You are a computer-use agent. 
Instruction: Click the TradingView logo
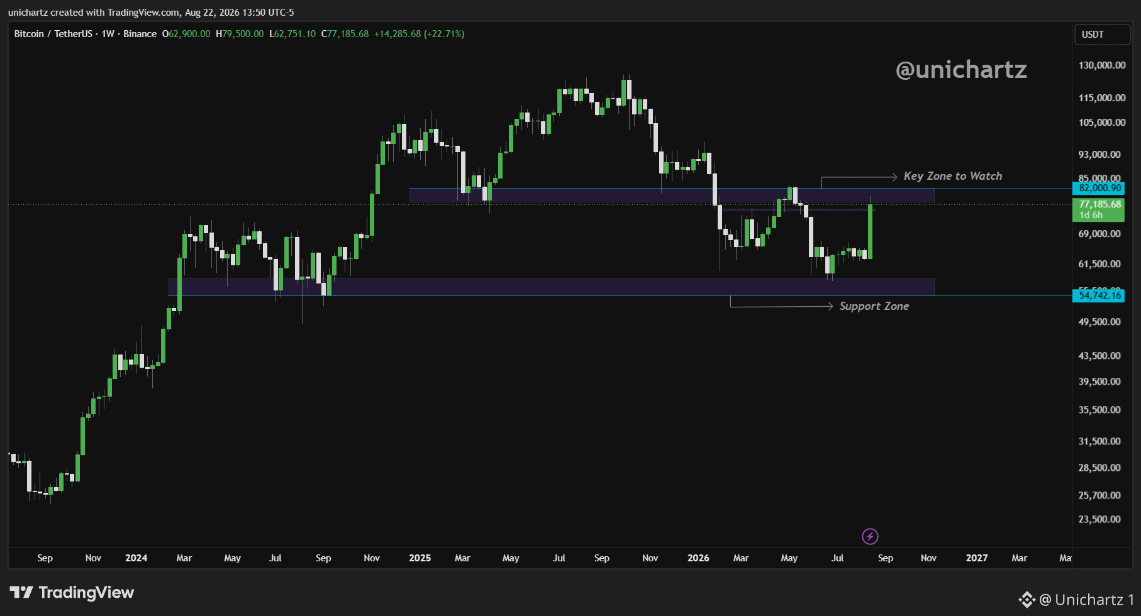click(72, 593)
